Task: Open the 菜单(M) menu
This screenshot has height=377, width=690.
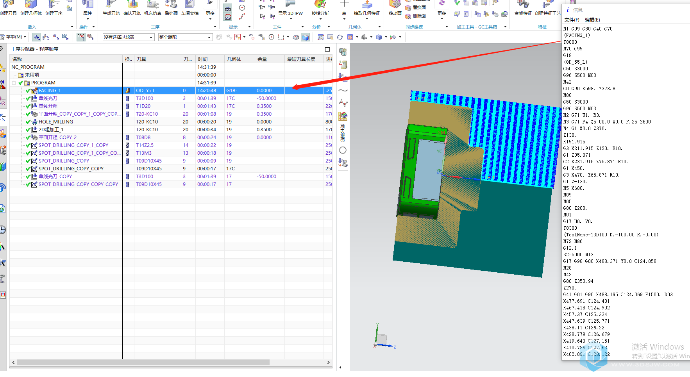Action: (14, 37)
